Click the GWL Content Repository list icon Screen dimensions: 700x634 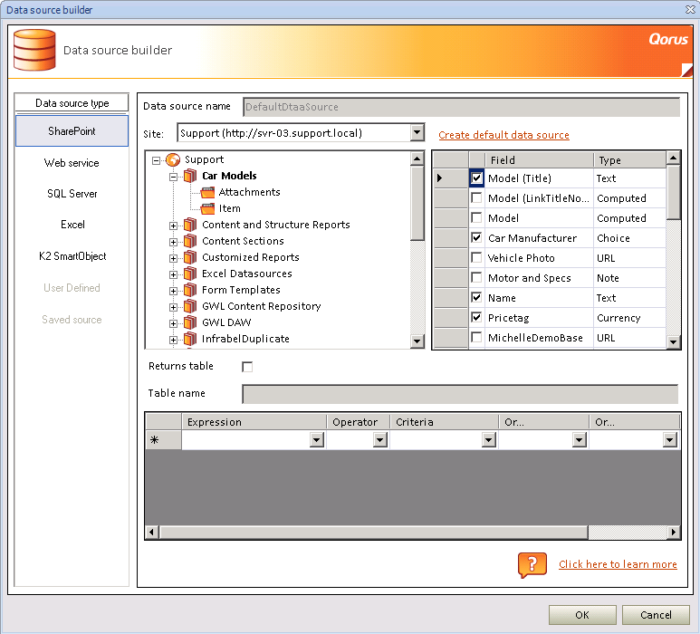point(190,306)
